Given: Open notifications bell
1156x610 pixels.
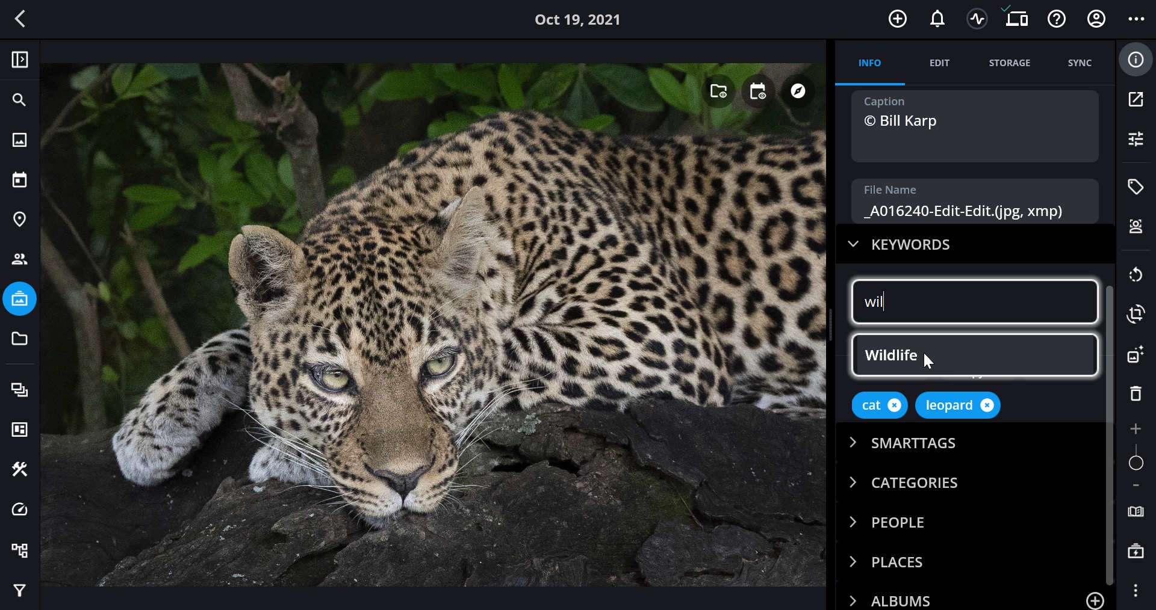Looking at the screenshot, I should pos(937,19).
